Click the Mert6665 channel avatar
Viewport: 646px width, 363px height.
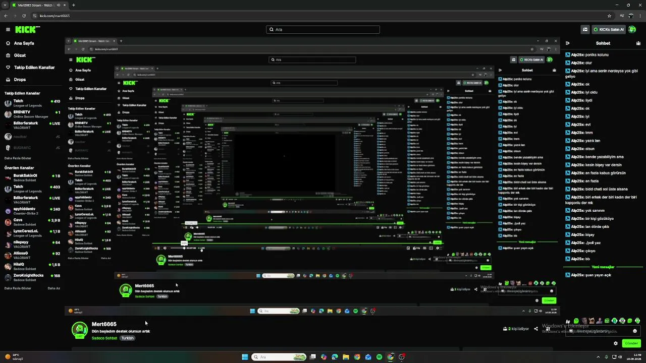click(x=79, y=330)
